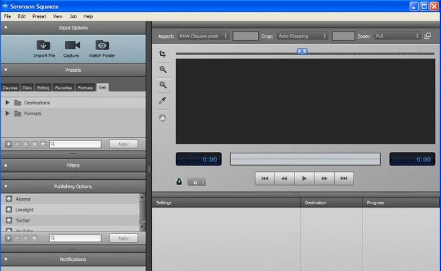441x271 pixels.
Task: Collapse the Publishing Options panel
Action: (6, 186)
